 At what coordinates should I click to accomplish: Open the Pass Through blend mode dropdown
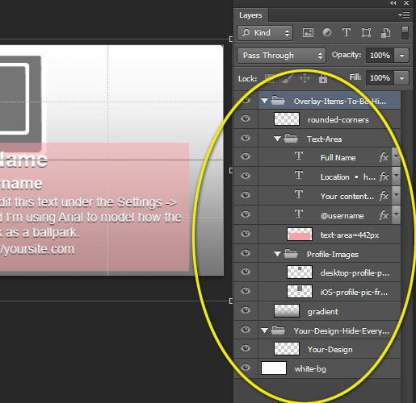pos(281,56)
